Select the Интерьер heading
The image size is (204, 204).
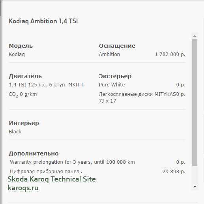point(24,123)
